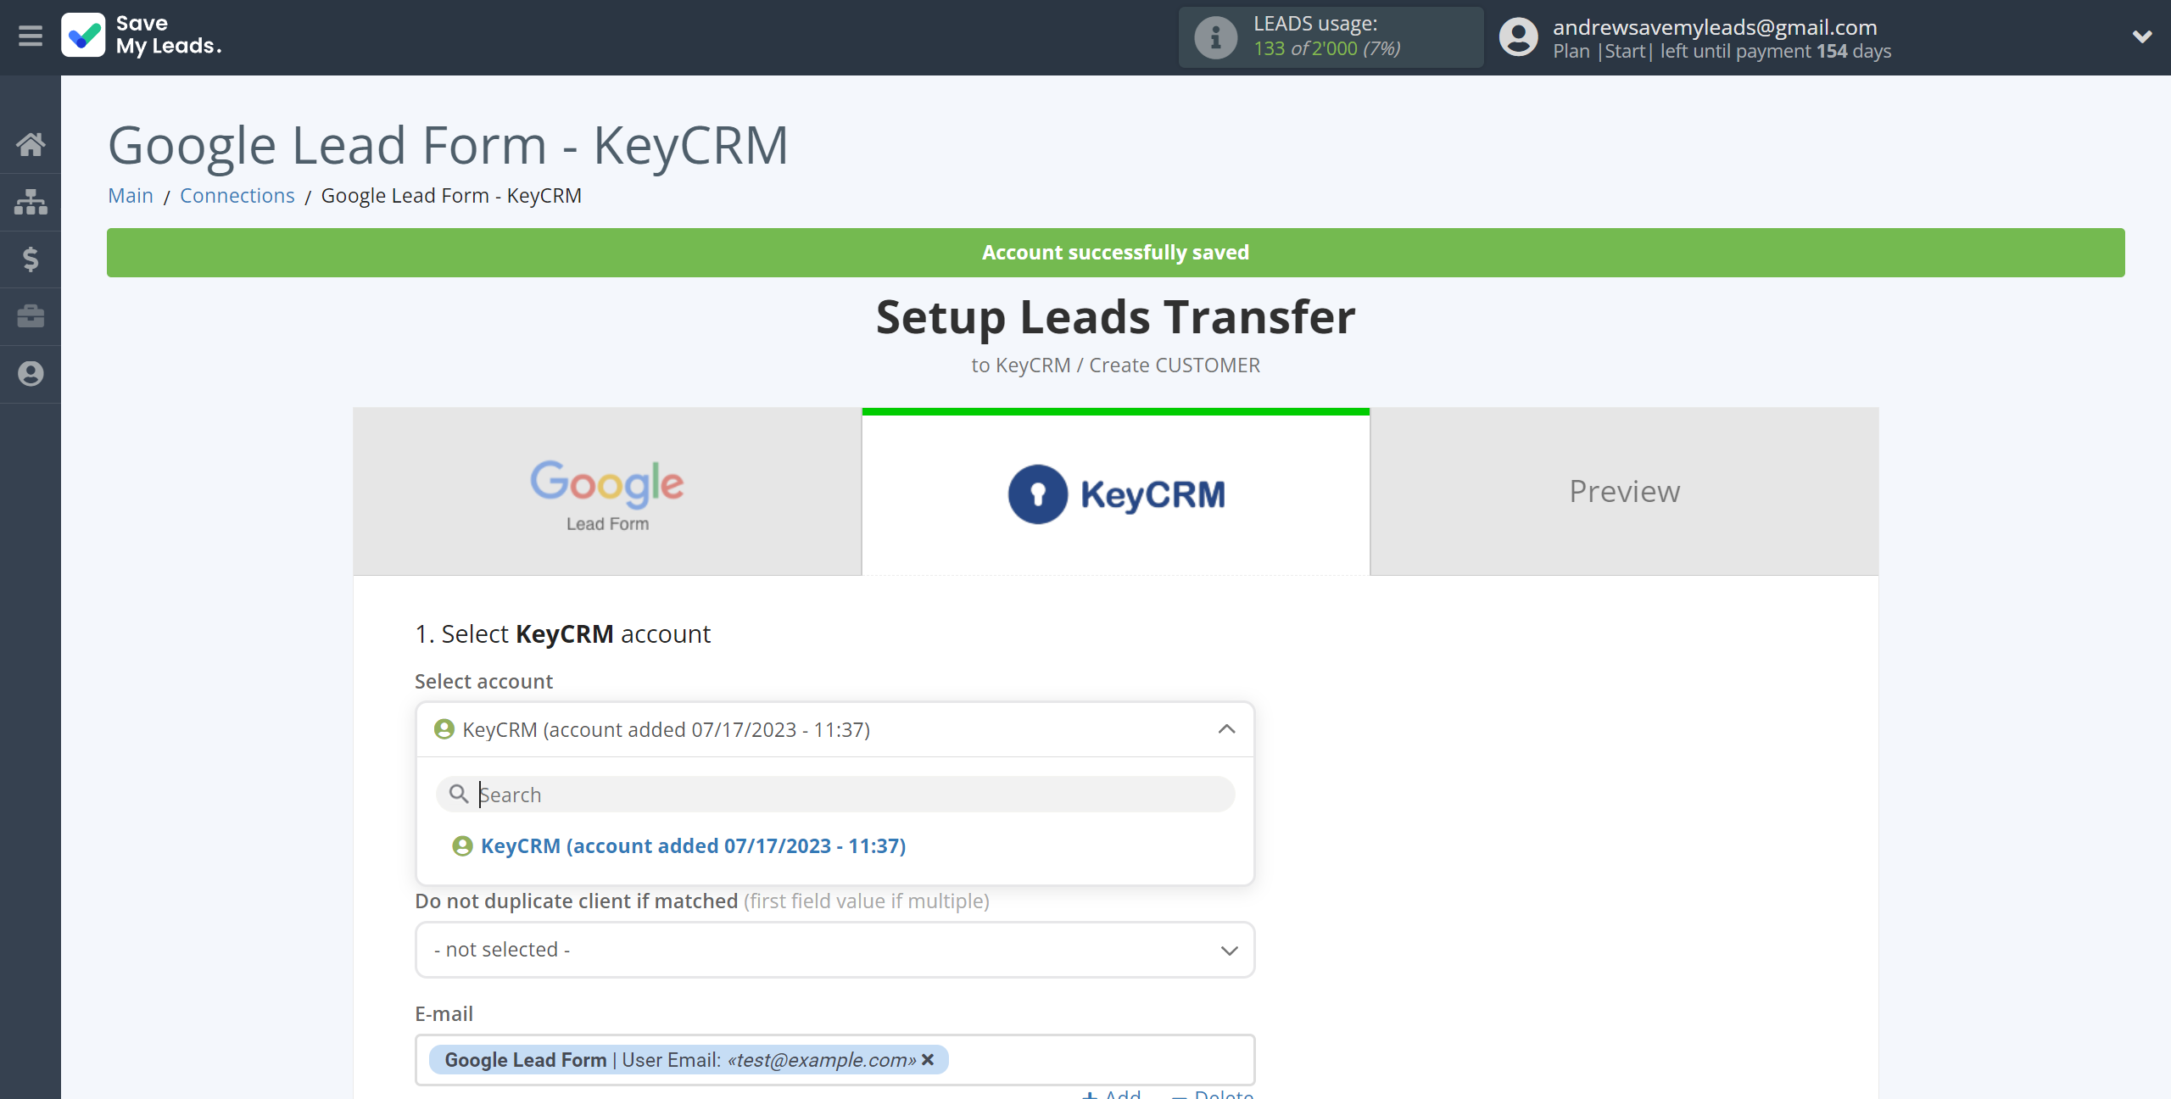
Task: Select the Preview tab
Action: (1624, 491)
